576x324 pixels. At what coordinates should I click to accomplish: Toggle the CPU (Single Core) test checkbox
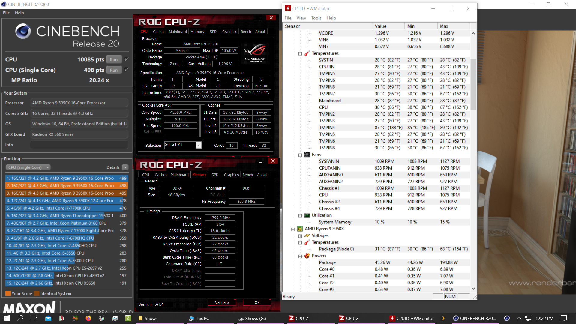(127, 70)
